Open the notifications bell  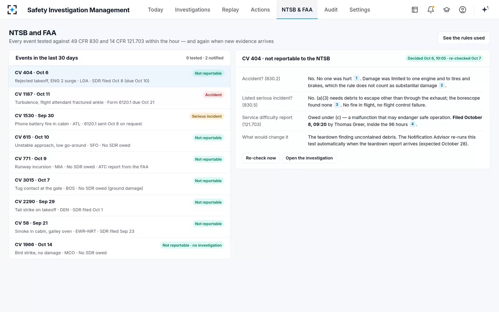431,10
